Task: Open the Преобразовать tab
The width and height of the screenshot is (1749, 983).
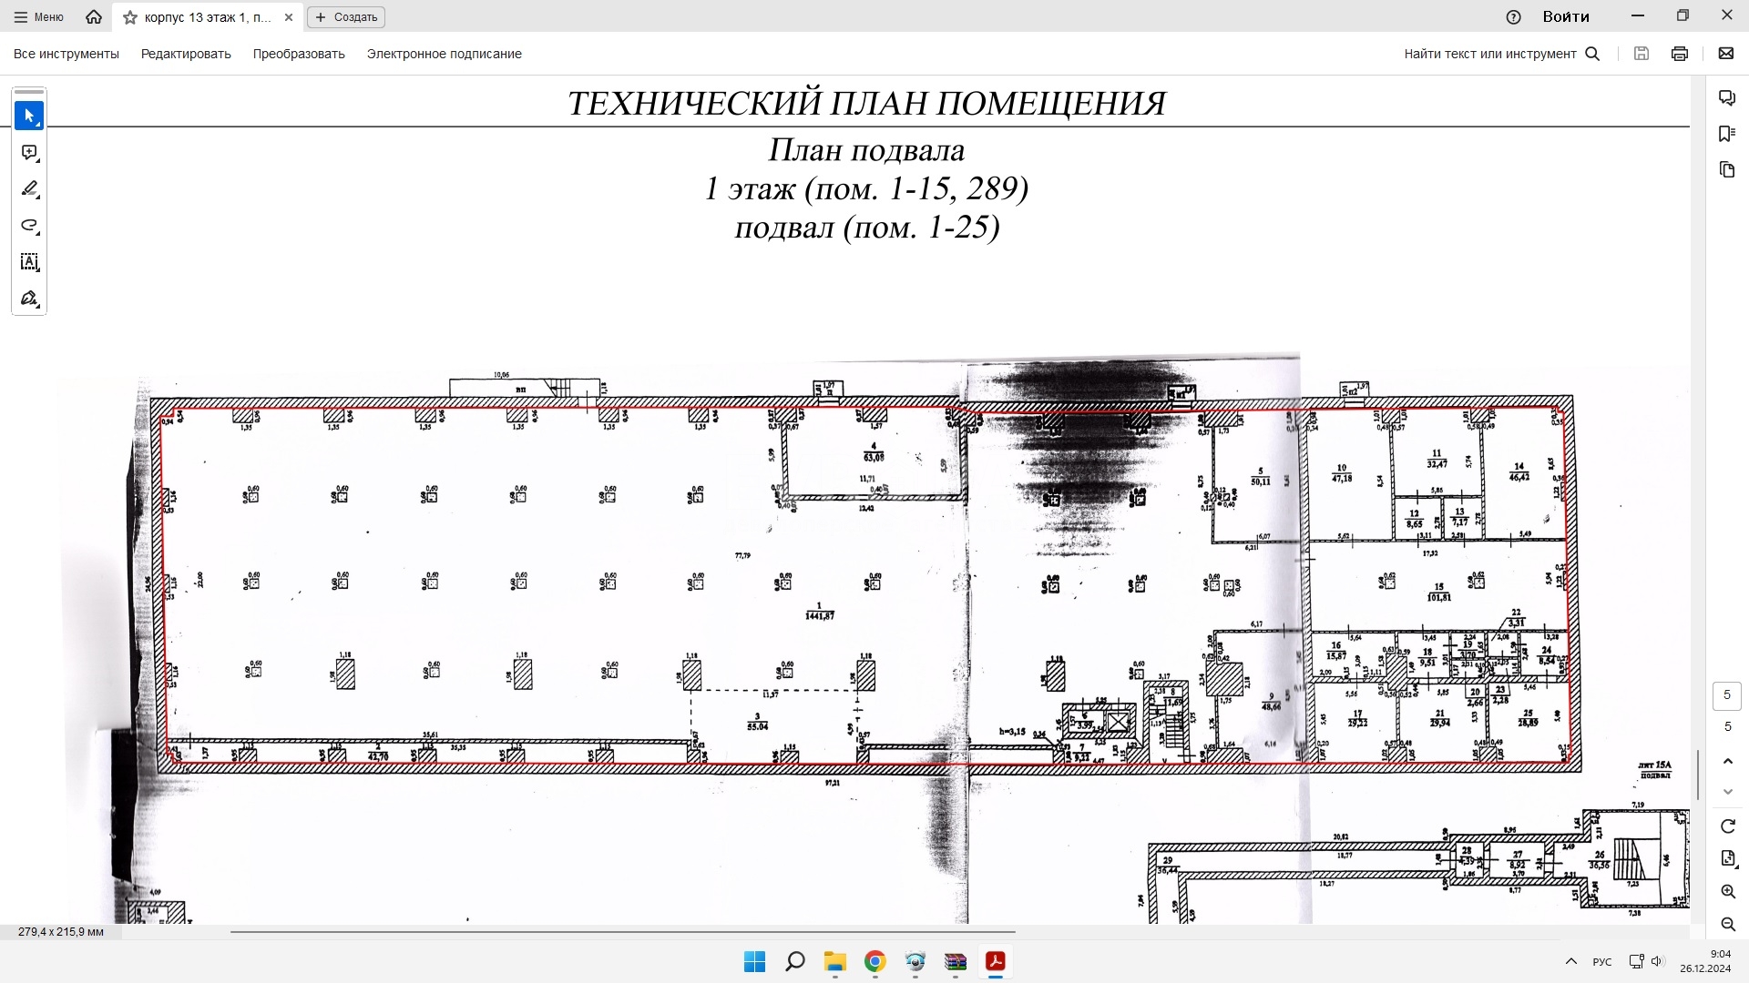Action: 299,54
